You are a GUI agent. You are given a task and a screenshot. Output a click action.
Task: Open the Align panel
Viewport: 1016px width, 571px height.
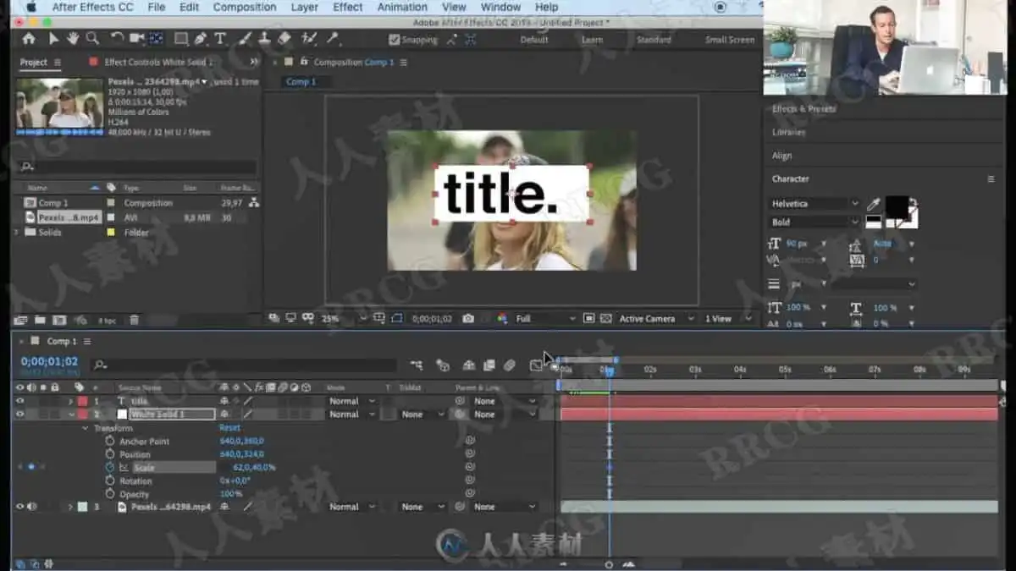(782, 156)
